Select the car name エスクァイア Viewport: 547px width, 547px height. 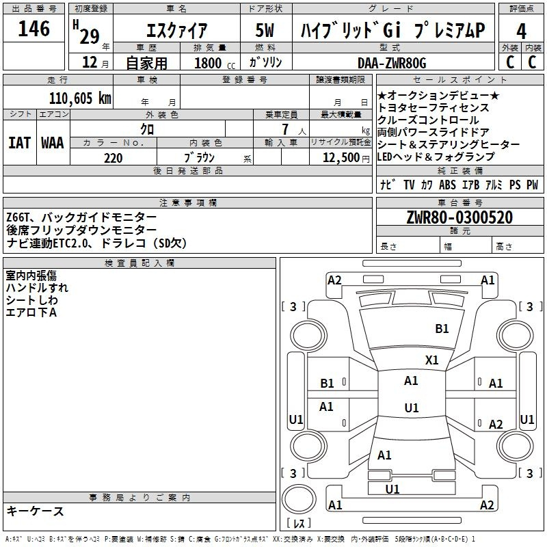coord(178,31)
